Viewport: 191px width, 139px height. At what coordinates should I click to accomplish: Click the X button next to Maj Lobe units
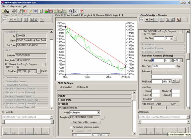(173, 81)
